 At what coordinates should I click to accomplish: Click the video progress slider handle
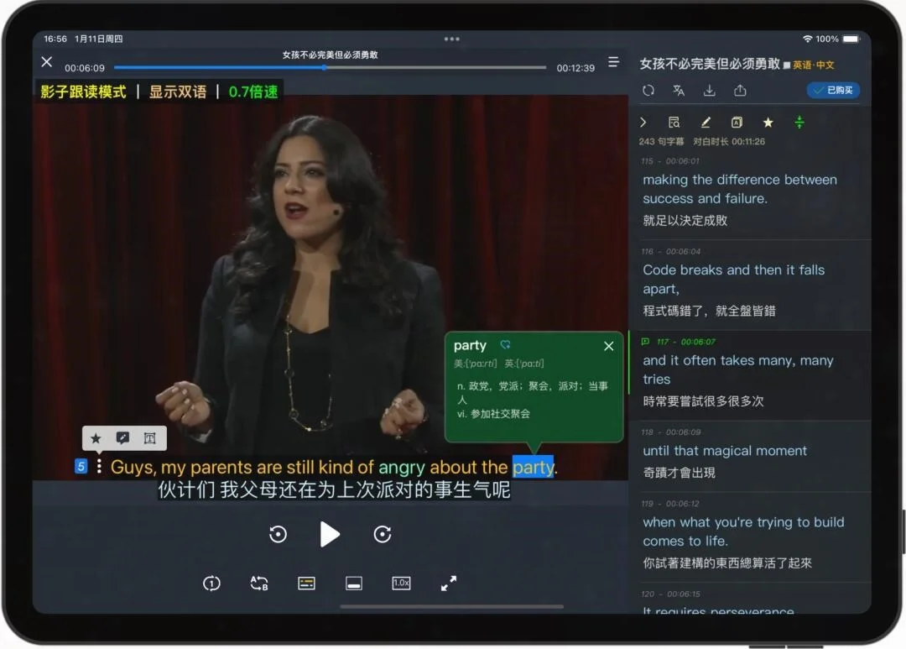[325, 67]
